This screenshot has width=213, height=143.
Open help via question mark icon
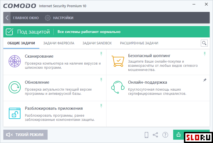pos(165,135)
